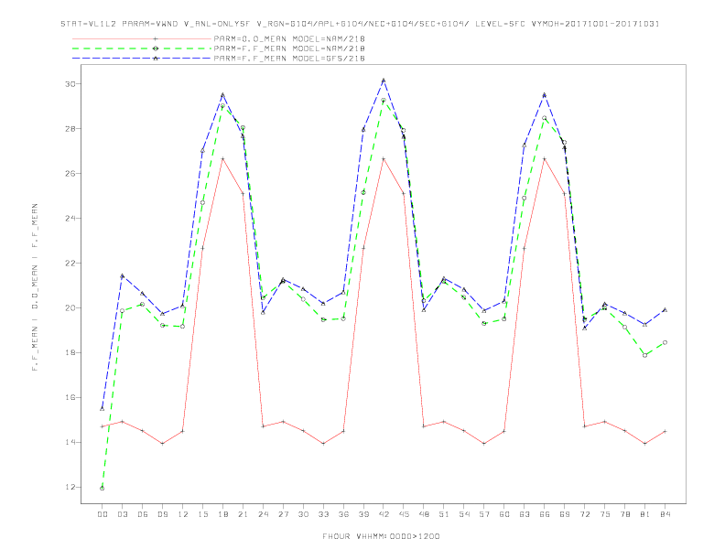Click red solid line sample in legend

[x=142, y=38]
